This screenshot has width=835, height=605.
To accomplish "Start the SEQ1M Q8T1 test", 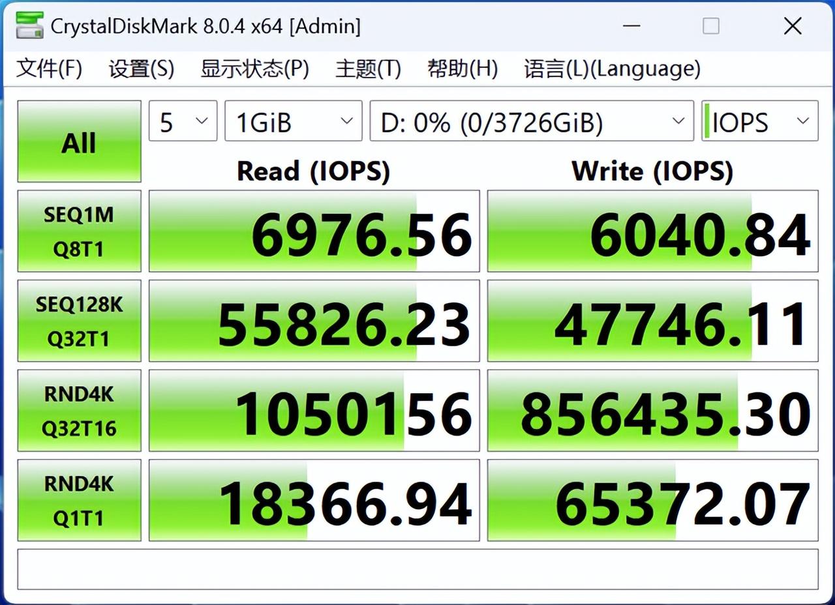I will click(x=79, y=231).
